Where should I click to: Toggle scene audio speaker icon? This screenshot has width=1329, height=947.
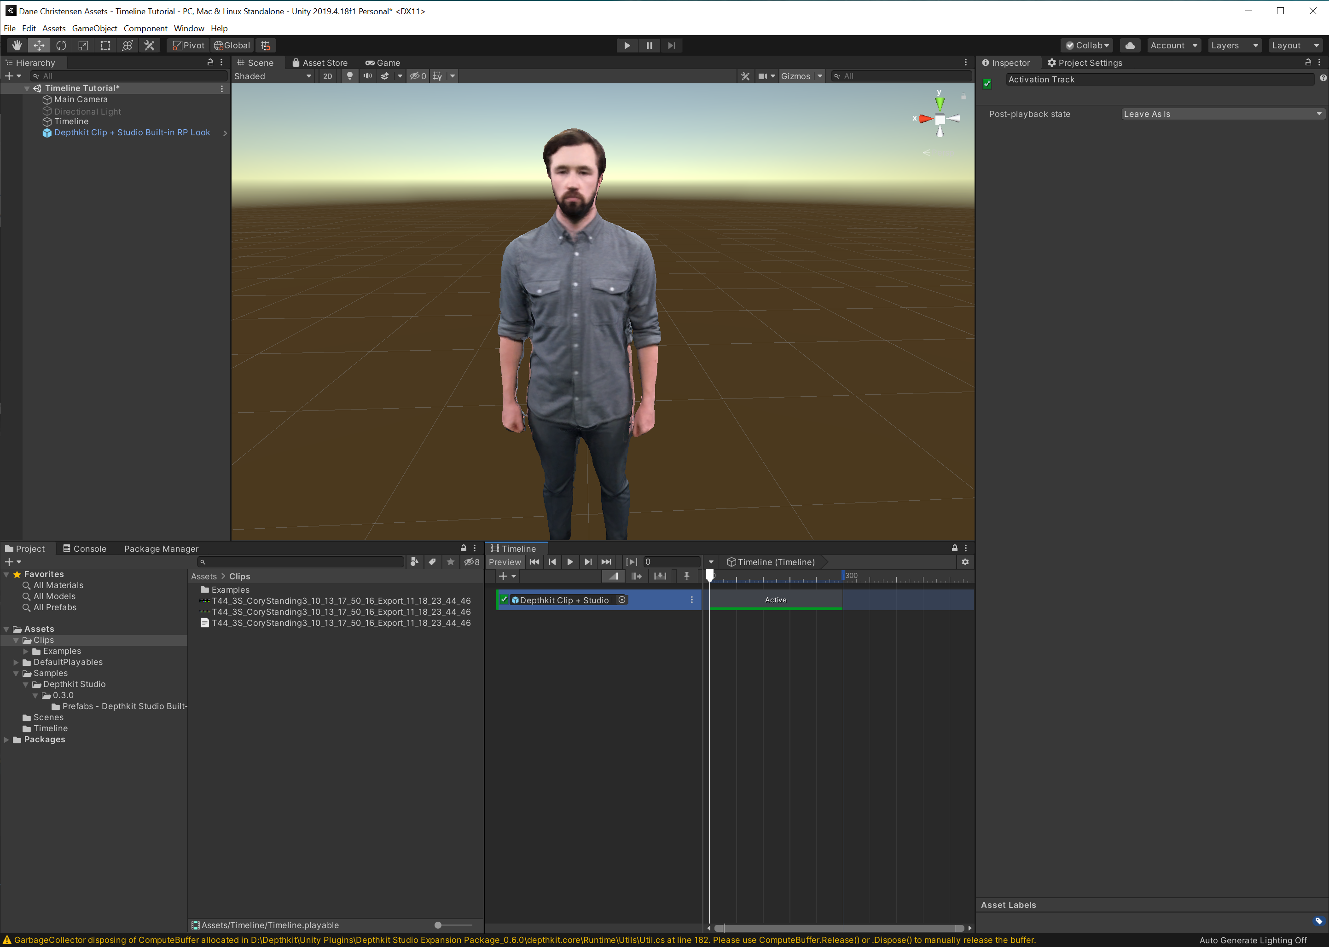click(x=367, y=76)
